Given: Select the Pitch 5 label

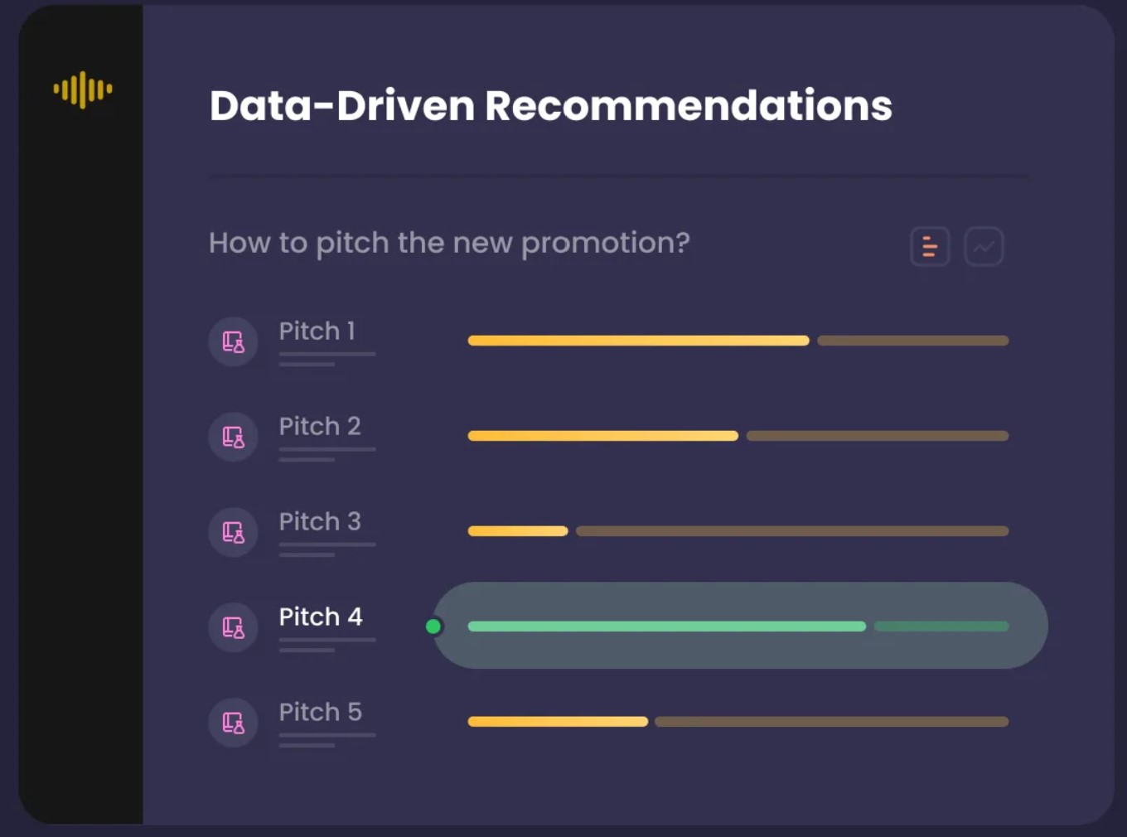Looking at the screenshot, I should [321, 712].
